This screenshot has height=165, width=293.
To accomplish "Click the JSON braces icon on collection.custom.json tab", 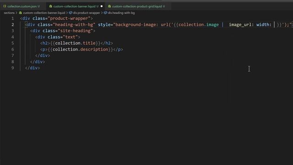I will pos(5,6).
